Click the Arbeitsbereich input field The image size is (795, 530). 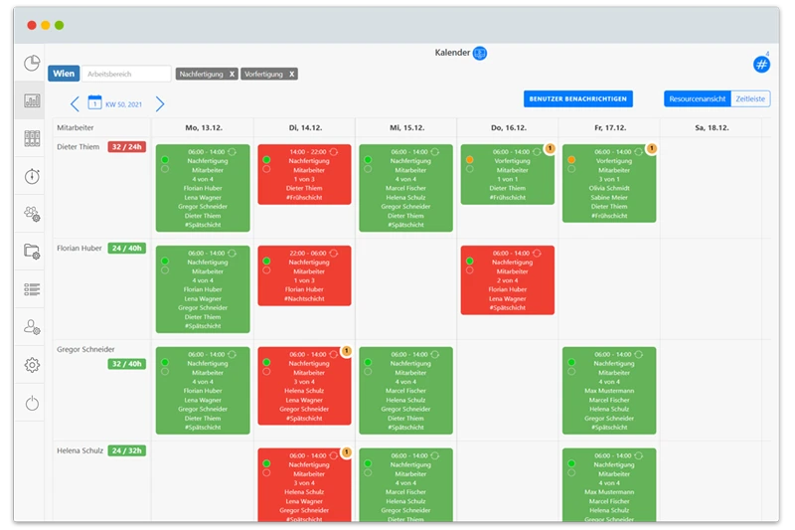(x=126, y=74)
